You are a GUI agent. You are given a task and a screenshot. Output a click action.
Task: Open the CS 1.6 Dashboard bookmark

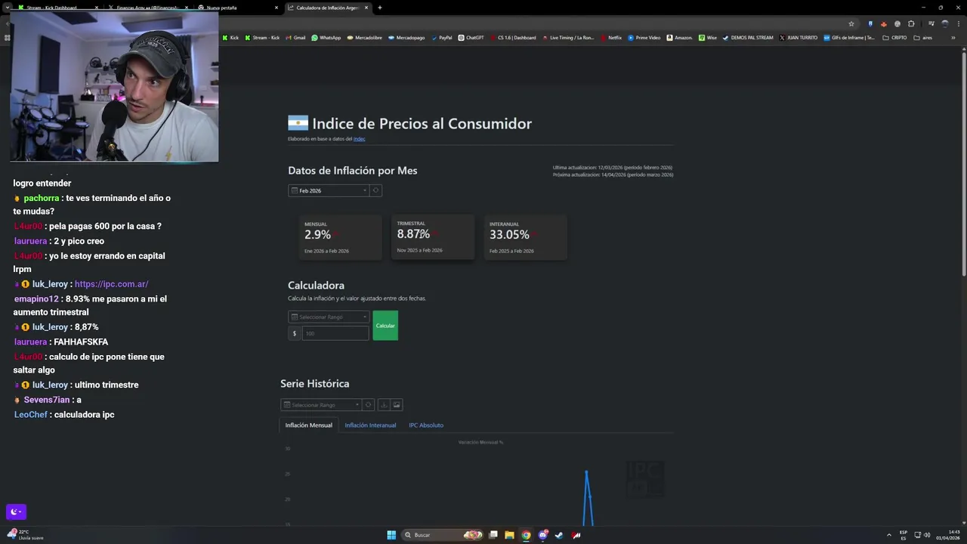[513, 38]
